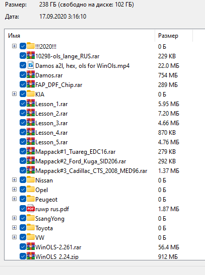Uncheck the KIA folder checkbox
The height and width of the screenshot is (275, 205).
tap(23, 94)
